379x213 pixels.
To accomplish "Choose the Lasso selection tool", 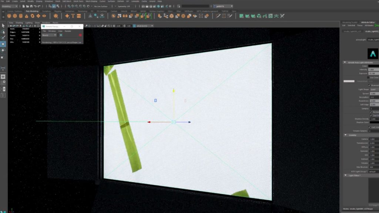I will (x=4, y=32).
